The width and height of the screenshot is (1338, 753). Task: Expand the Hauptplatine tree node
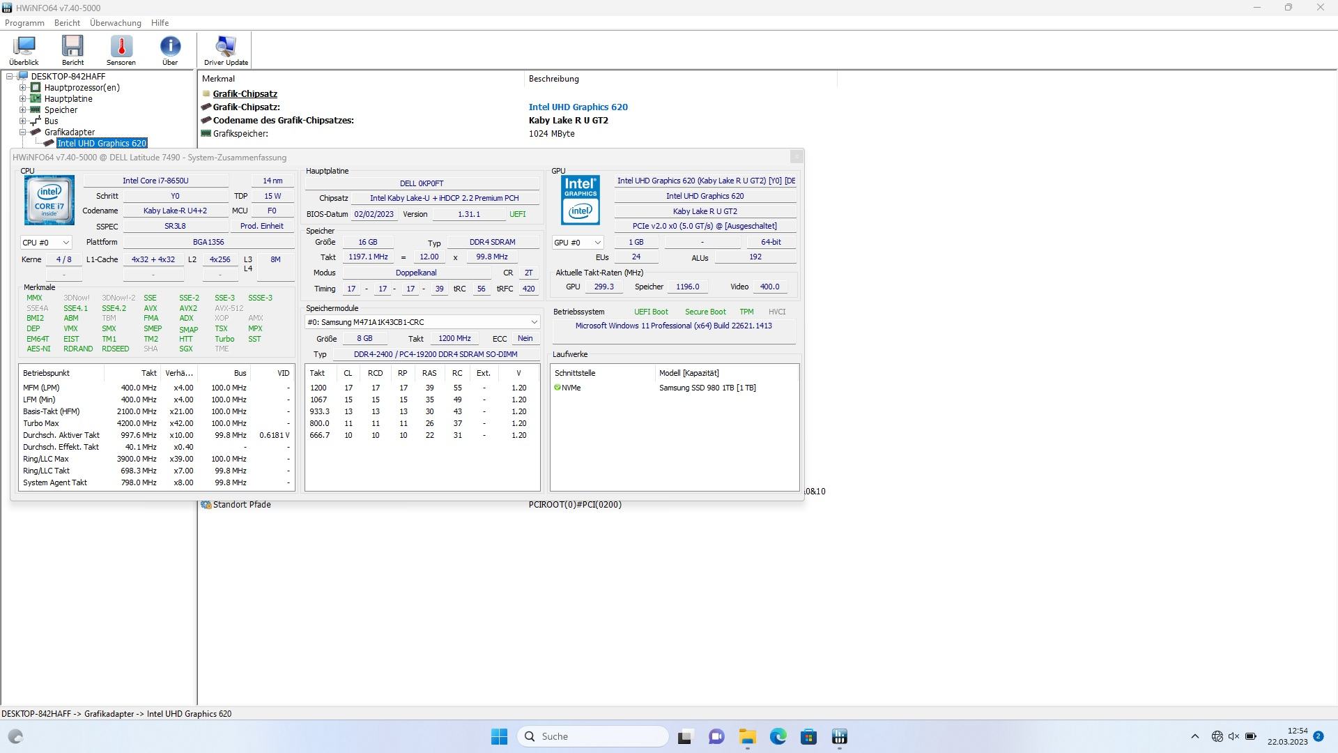tap(22, 99)
